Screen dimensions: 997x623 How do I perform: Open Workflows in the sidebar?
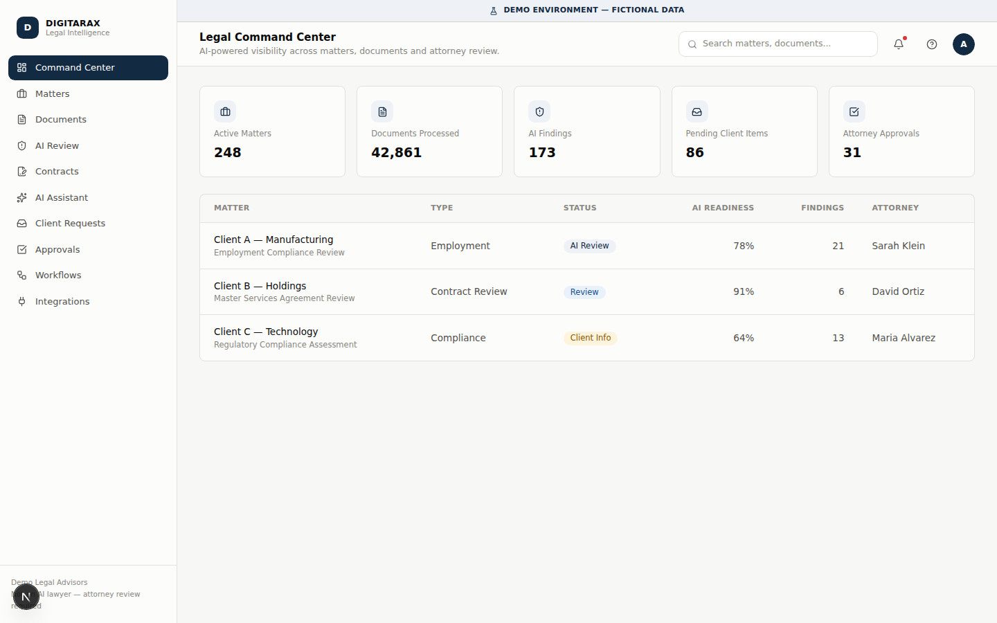click(x=88, y=276)
